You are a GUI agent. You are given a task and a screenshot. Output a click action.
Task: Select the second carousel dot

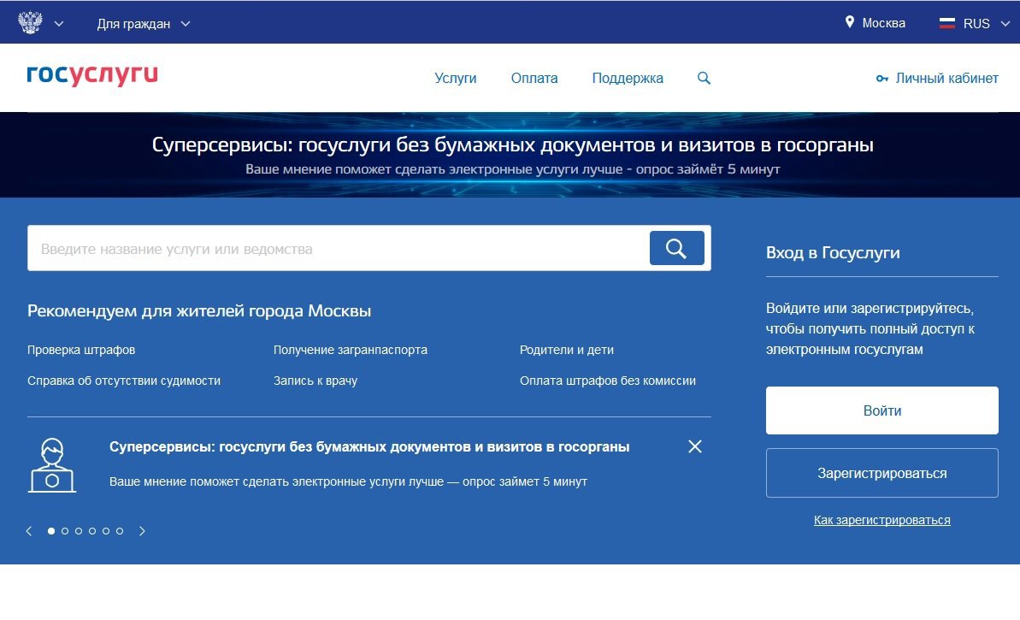(65, 531)
